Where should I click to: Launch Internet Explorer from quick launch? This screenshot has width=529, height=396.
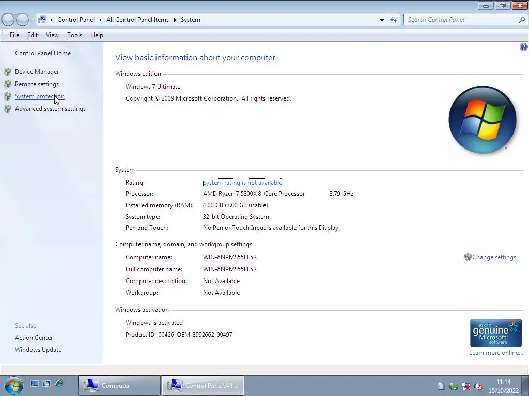pos(59,383)
